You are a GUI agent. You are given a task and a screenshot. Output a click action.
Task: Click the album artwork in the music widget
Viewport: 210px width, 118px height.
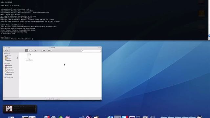tap(9, 109)
